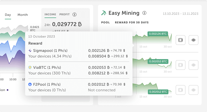Click the ≈72,14 $ ViaBTC value

[x=118, y=67]
